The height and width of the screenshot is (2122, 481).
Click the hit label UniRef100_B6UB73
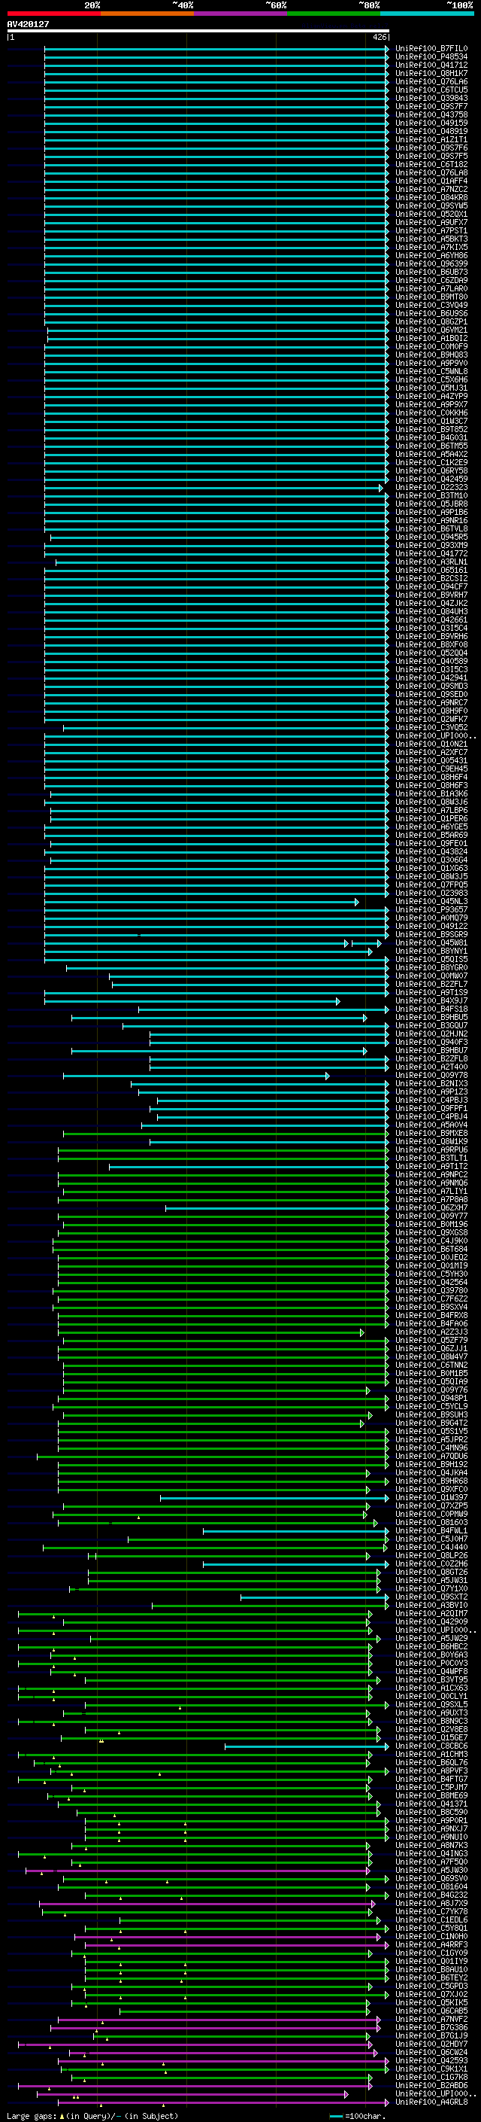[x=431, y=272]
